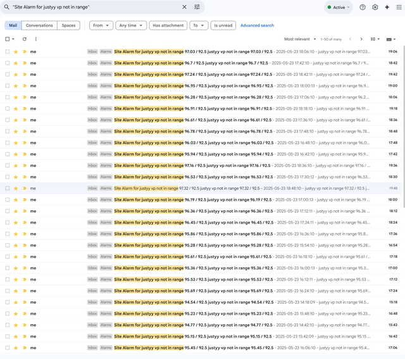Click Alarms label on email 95.36 / 92.5
The width and height of the screenshot is (405, 359).
click(106, 268)
